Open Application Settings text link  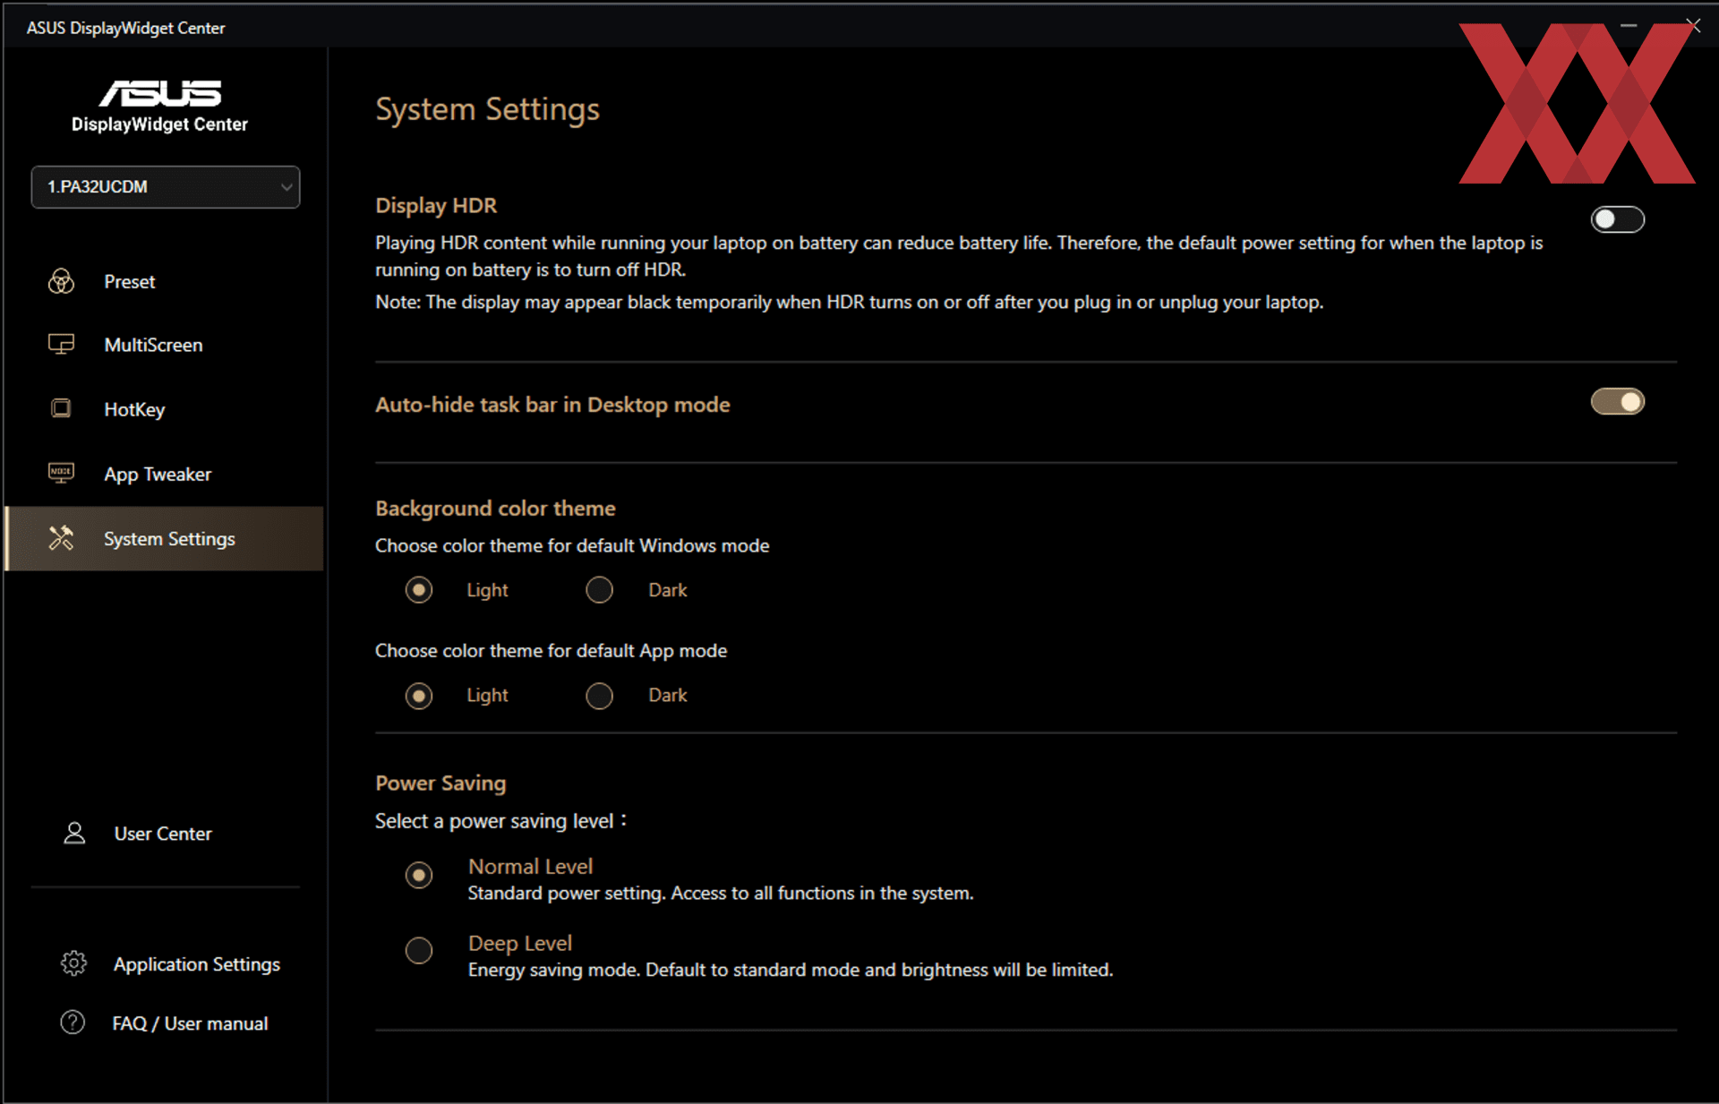coord(197,964)
